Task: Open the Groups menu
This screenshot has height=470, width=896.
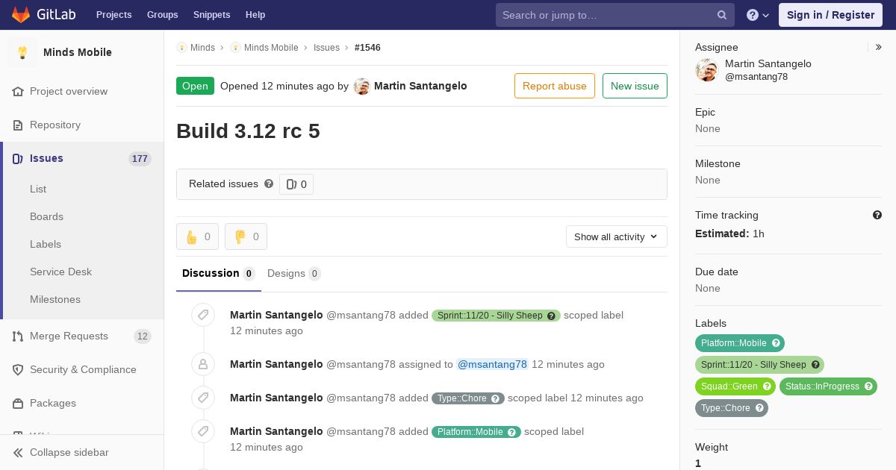Action: coord(162,15)
